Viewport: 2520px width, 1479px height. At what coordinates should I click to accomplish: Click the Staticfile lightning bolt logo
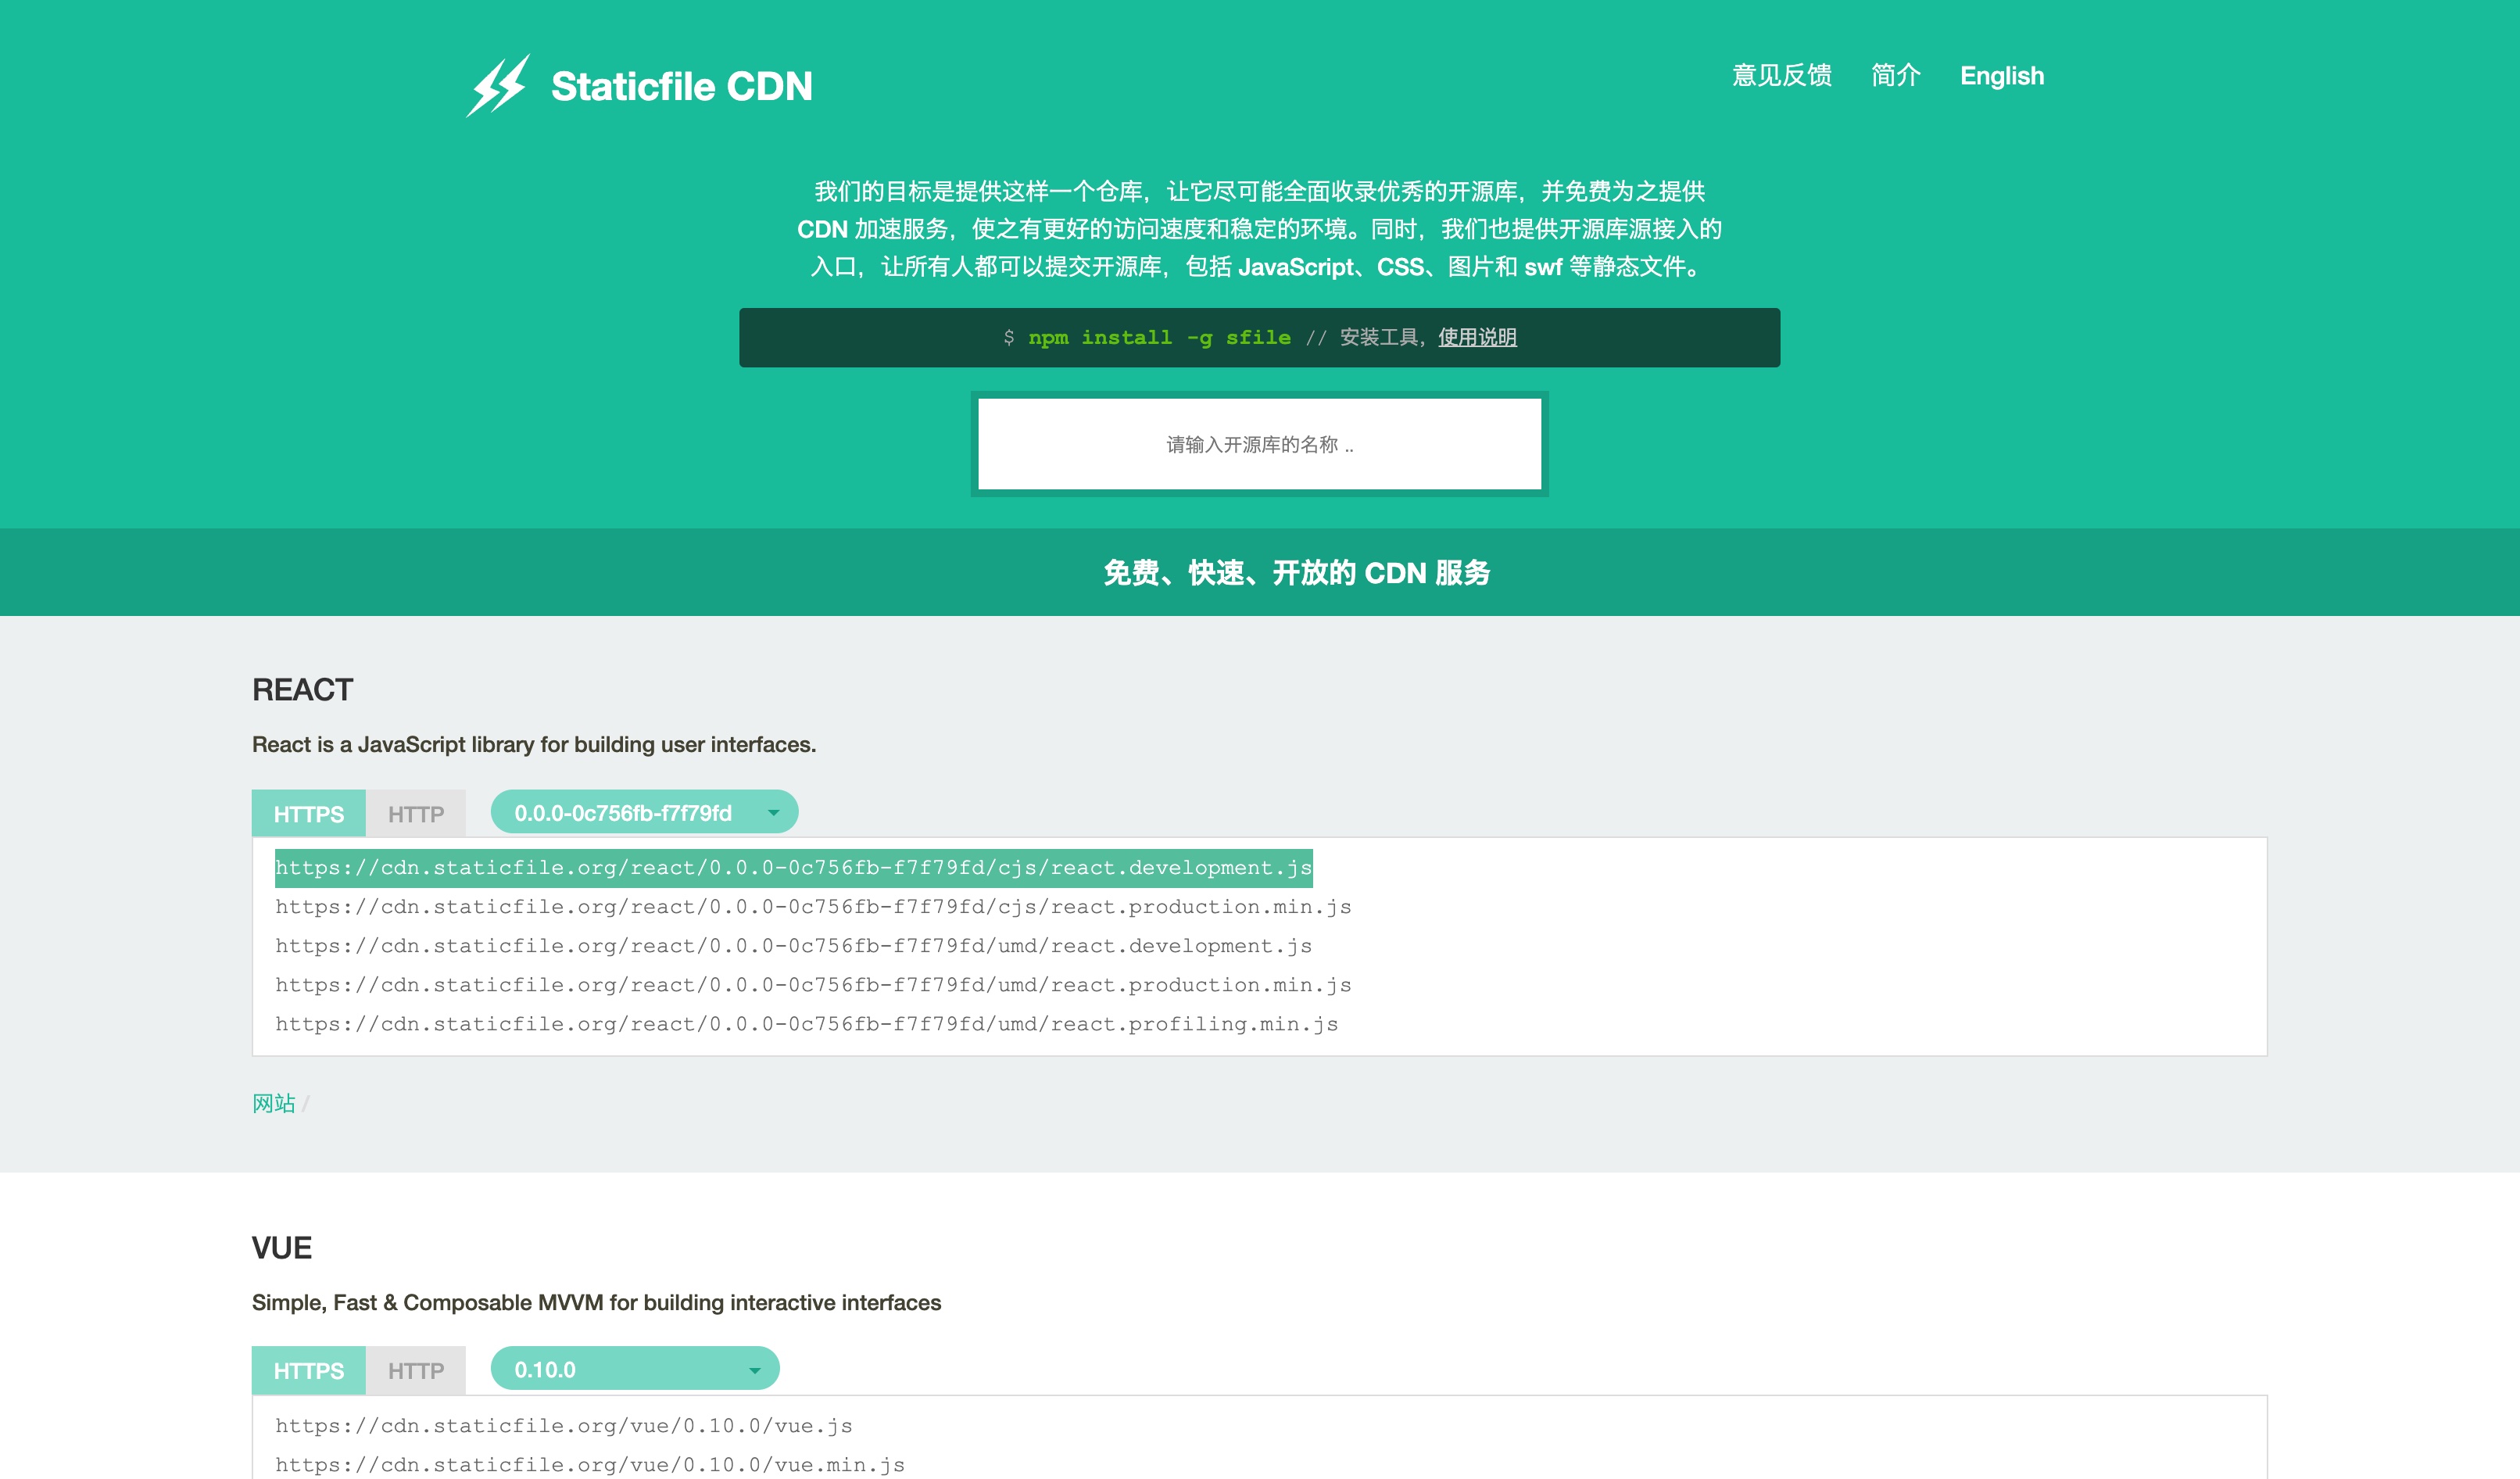click(x=498, y=86)
